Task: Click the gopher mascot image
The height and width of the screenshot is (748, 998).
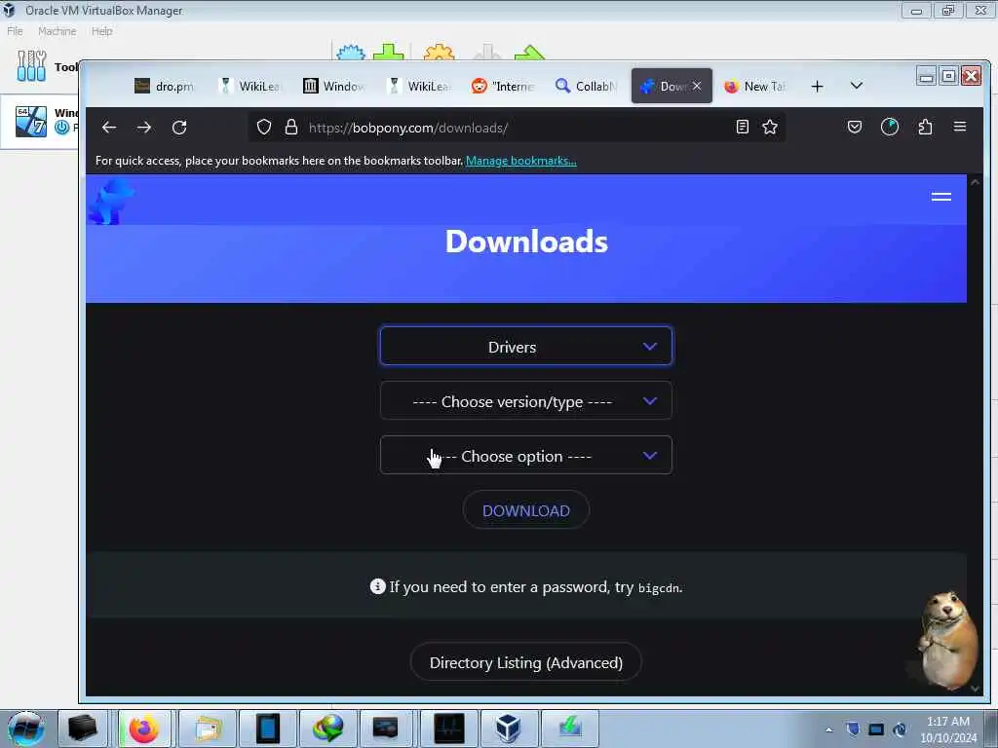Action: [x=947, y=641]
